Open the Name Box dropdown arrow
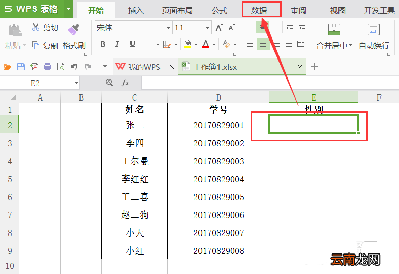This screenshot has width=399, height=274. pyautogui.click(x=76, y=83)
